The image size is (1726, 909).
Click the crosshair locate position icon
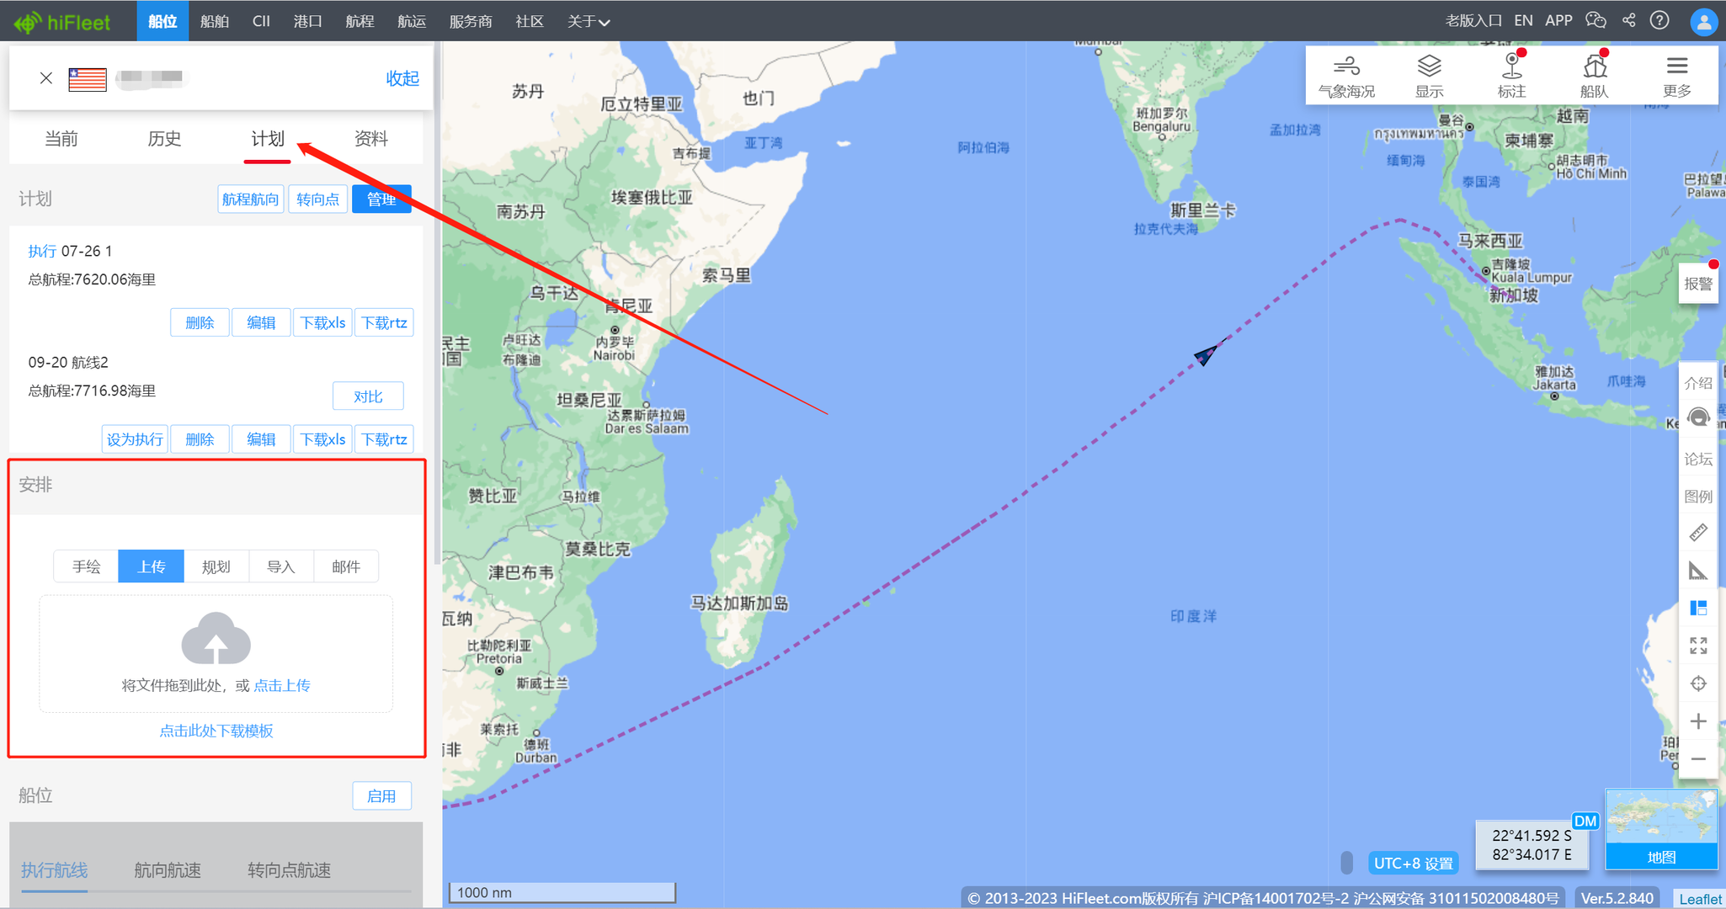1698,683
